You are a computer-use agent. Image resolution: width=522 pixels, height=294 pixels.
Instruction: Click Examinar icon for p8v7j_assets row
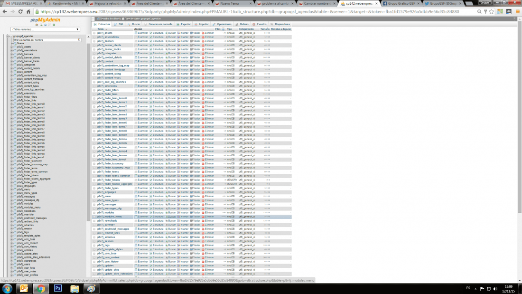point(136,33)
